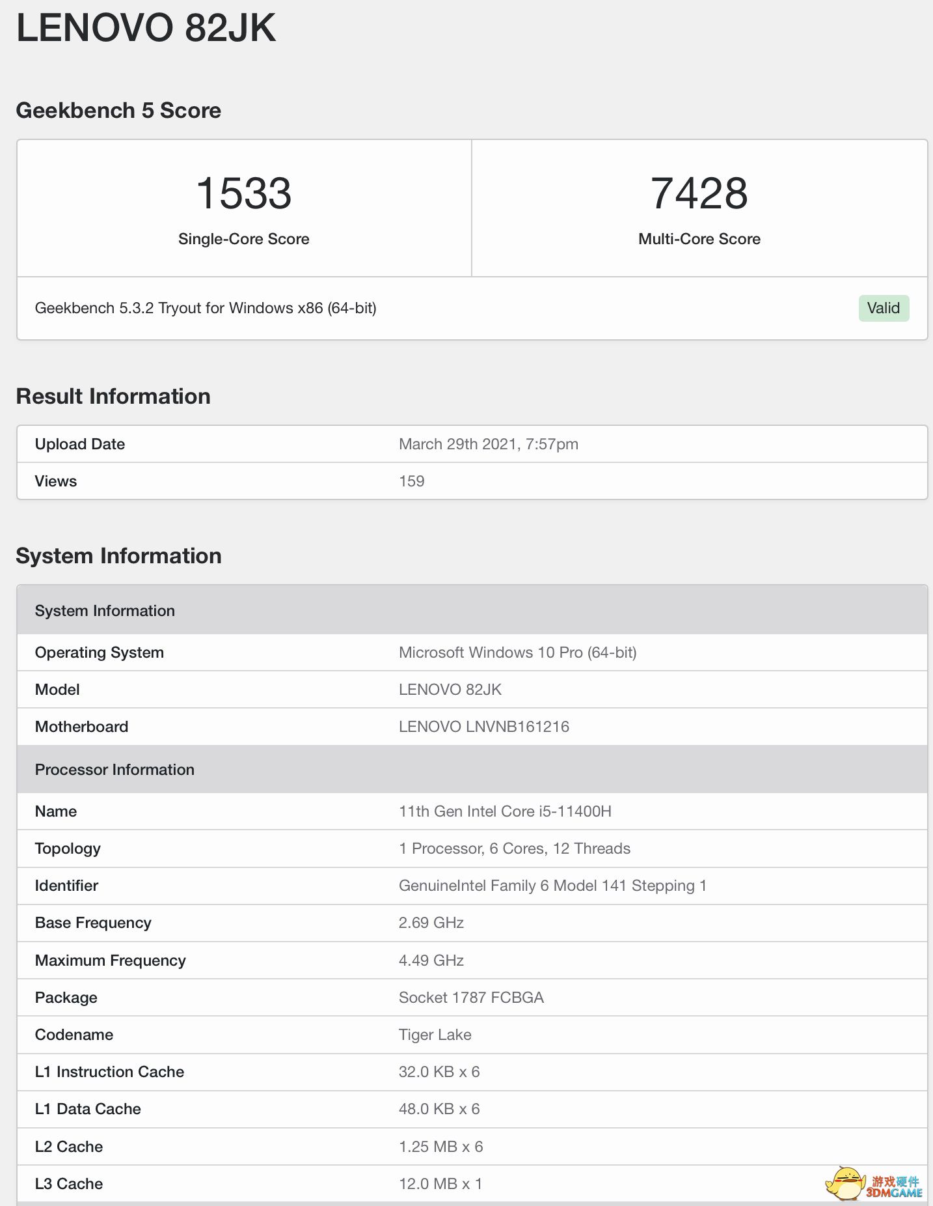Click the single-core score 1533

244,193
